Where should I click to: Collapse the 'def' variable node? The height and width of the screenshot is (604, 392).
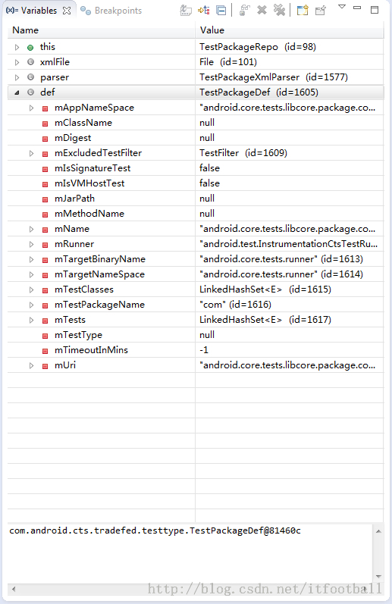click(17, 92)
